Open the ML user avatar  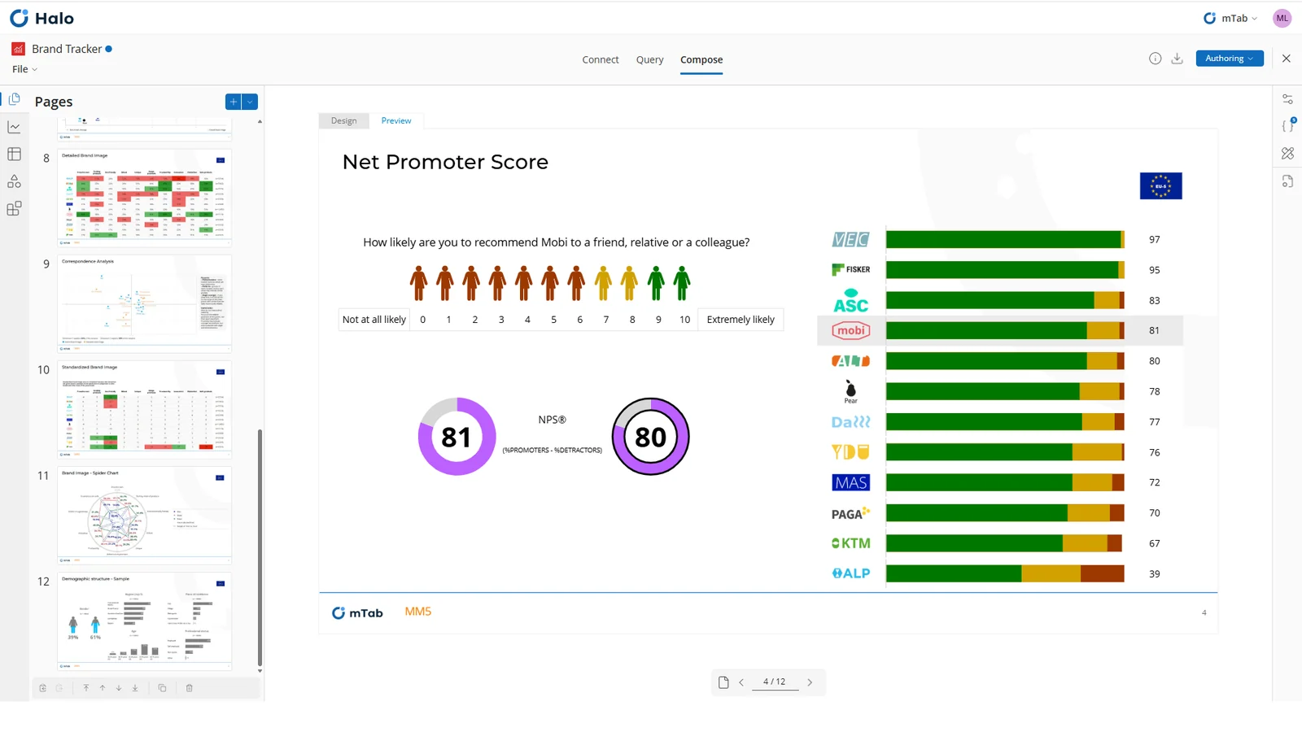(1282, 18)
